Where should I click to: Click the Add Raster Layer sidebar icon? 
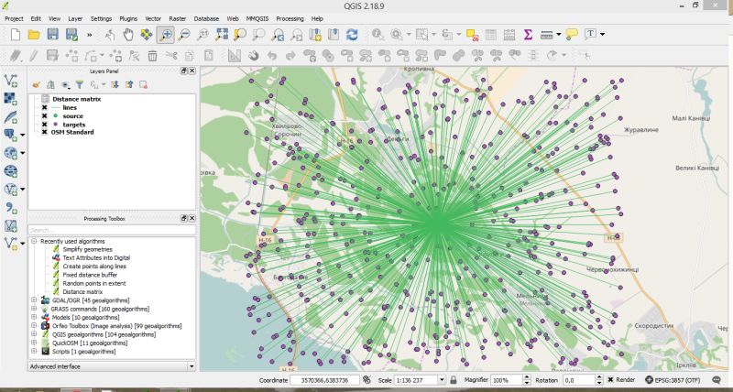[11, 99]
